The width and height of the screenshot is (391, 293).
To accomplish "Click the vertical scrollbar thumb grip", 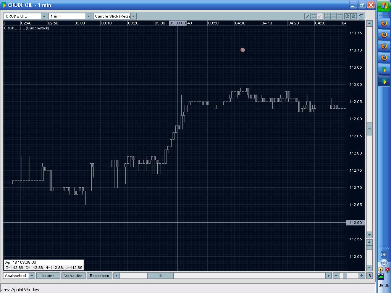I will click(369, 129).
